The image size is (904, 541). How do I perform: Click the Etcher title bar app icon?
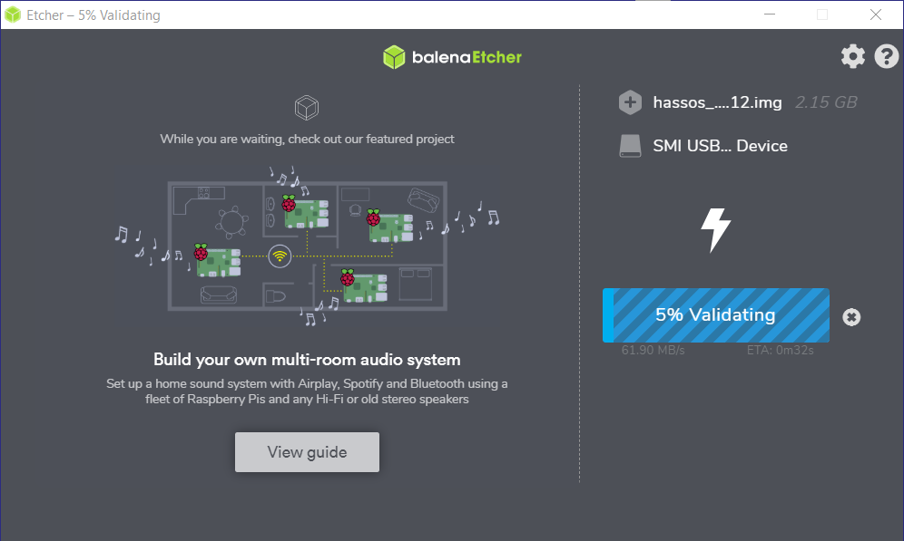[12, 15]
